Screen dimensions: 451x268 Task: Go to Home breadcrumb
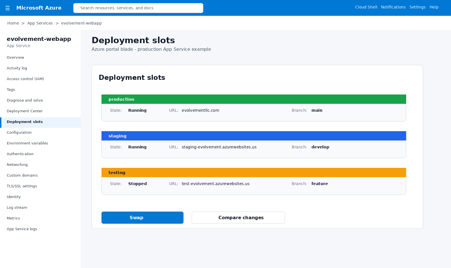tap(13, 23)
